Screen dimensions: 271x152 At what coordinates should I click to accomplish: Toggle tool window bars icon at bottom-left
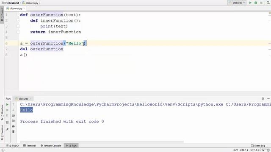click(x=3, y=150)
